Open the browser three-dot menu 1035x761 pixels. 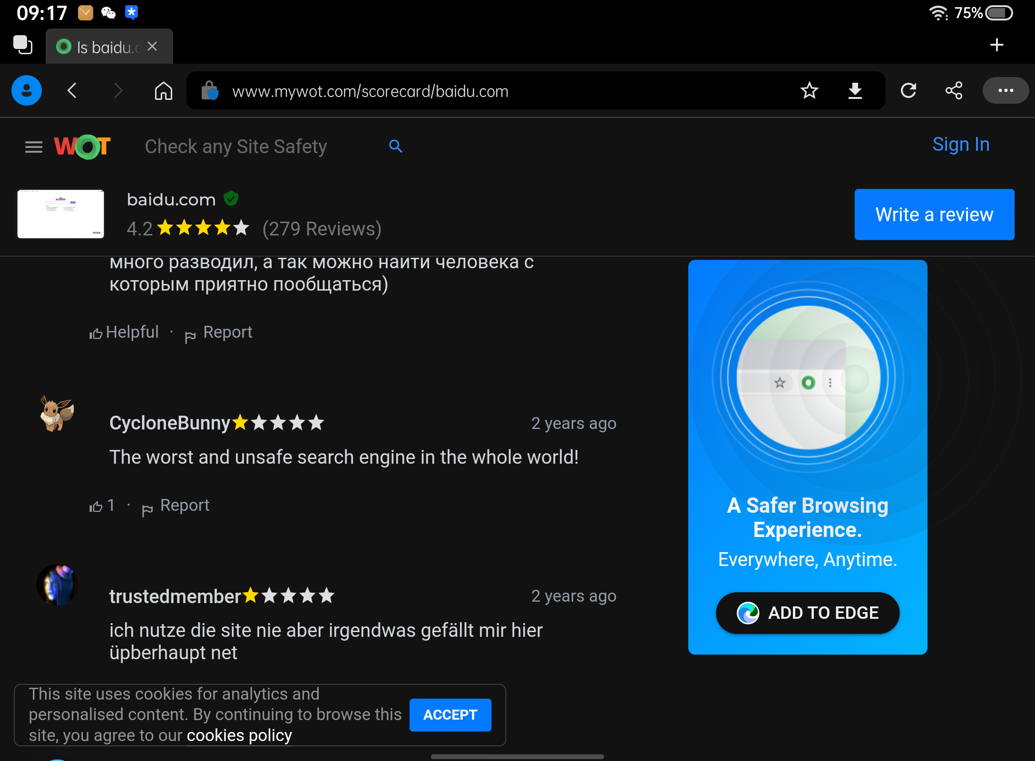coord(1006,90)
